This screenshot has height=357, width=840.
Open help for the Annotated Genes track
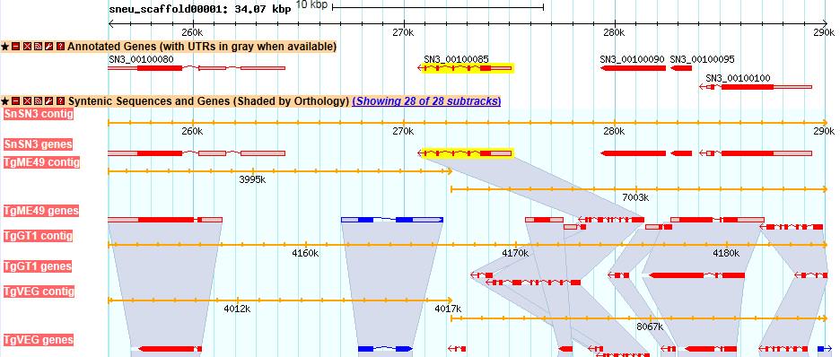click(60, 47)
